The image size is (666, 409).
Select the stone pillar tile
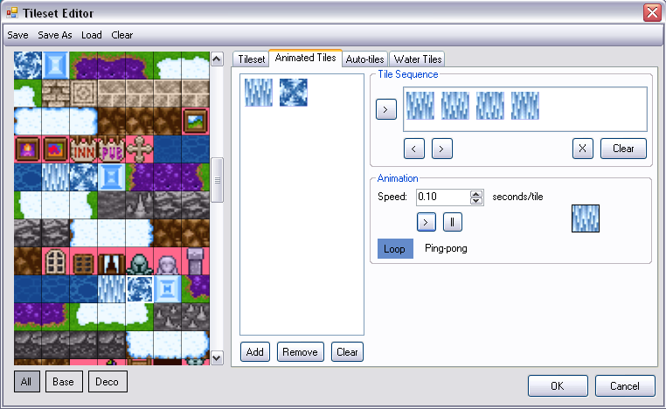[x=196, y=261]
